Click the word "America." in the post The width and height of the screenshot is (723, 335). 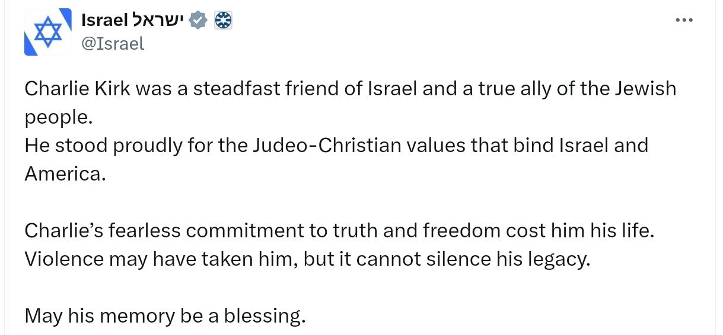65,174
